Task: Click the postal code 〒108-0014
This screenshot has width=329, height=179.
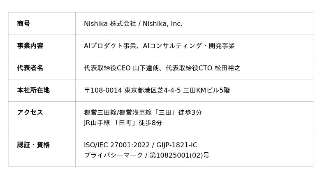Action: [x=103, y=91]
